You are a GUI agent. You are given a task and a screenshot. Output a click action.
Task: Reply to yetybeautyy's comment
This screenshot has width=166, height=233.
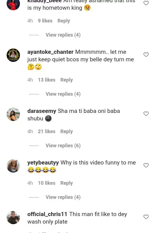click(66, 183)
